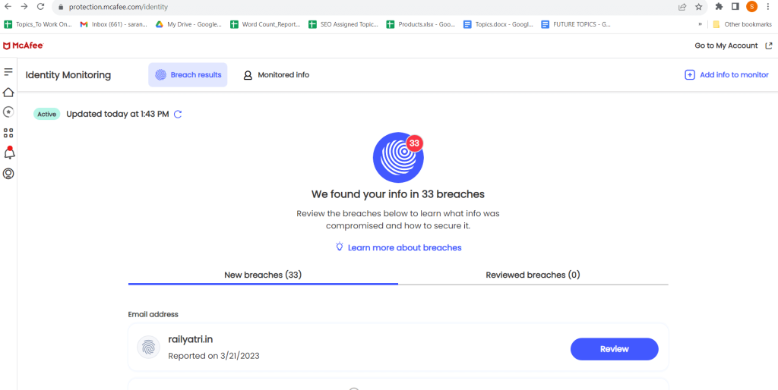Open the SEO Assigned Topic bookmark

click(343, 24)
